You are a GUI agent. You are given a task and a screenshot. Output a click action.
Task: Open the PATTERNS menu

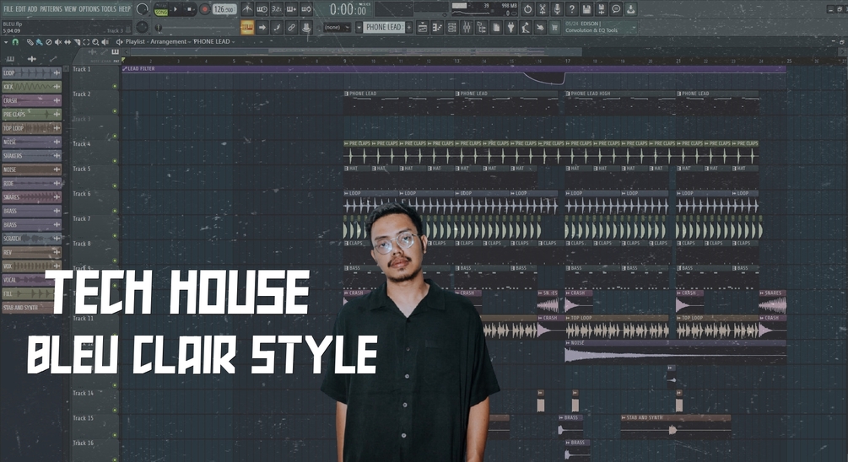[51, 9]
